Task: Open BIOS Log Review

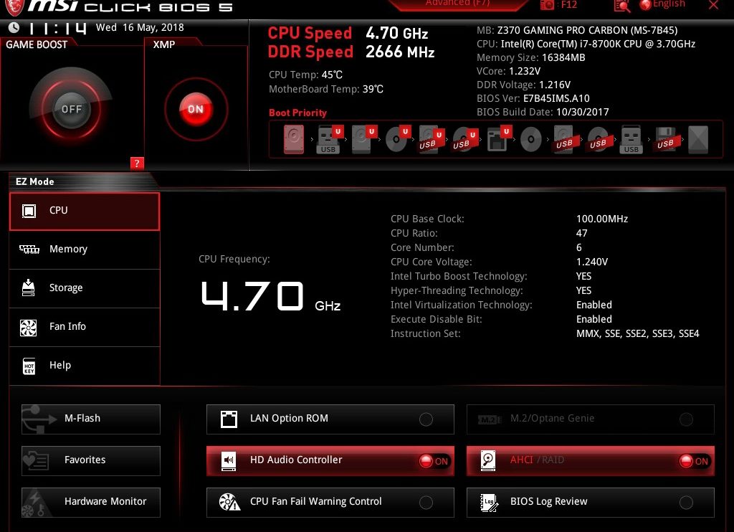Action: (x=590, y=502)
